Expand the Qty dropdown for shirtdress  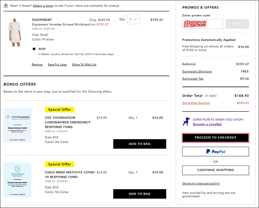pos(133,19)
